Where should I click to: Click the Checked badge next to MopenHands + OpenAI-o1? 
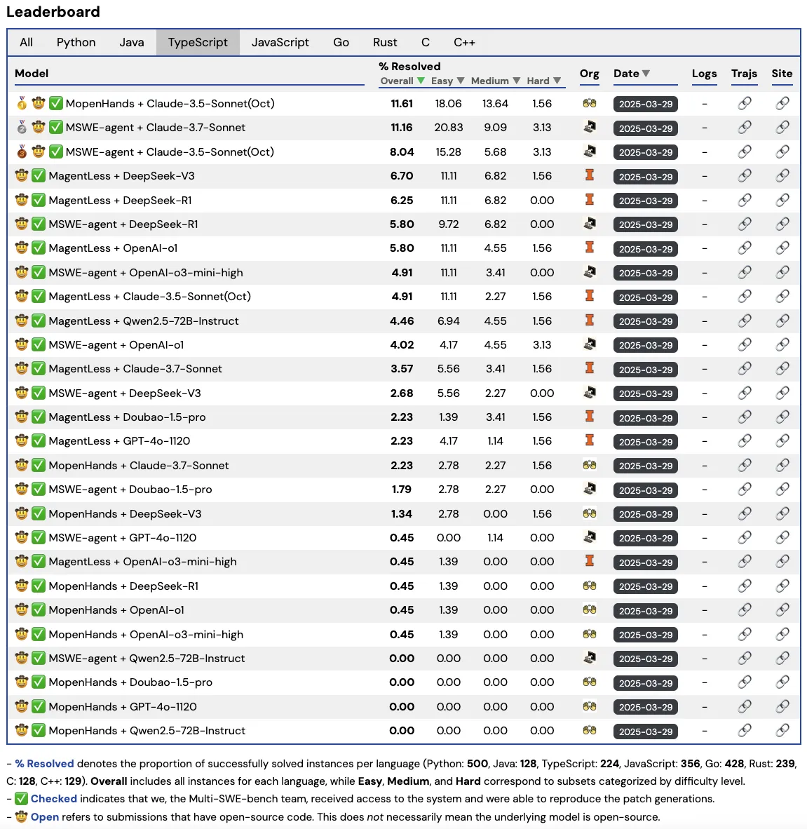tap(39, 610)
